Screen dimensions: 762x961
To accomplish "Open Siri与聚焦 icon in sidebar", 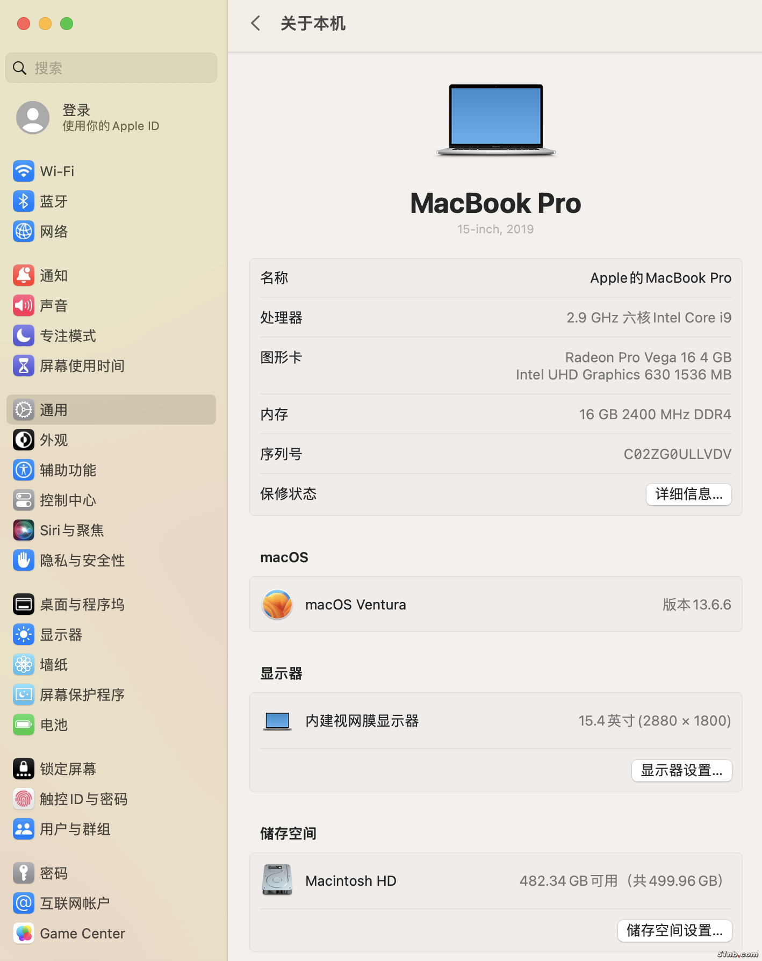I will [x=23, y=530].
